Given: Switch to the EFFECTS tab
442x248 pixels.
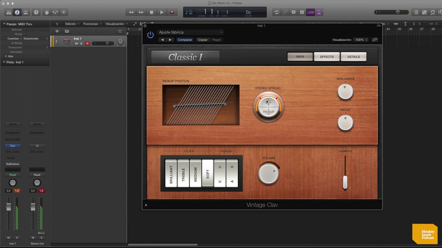Looking at the screenshot, I should [x=327, y=57].
